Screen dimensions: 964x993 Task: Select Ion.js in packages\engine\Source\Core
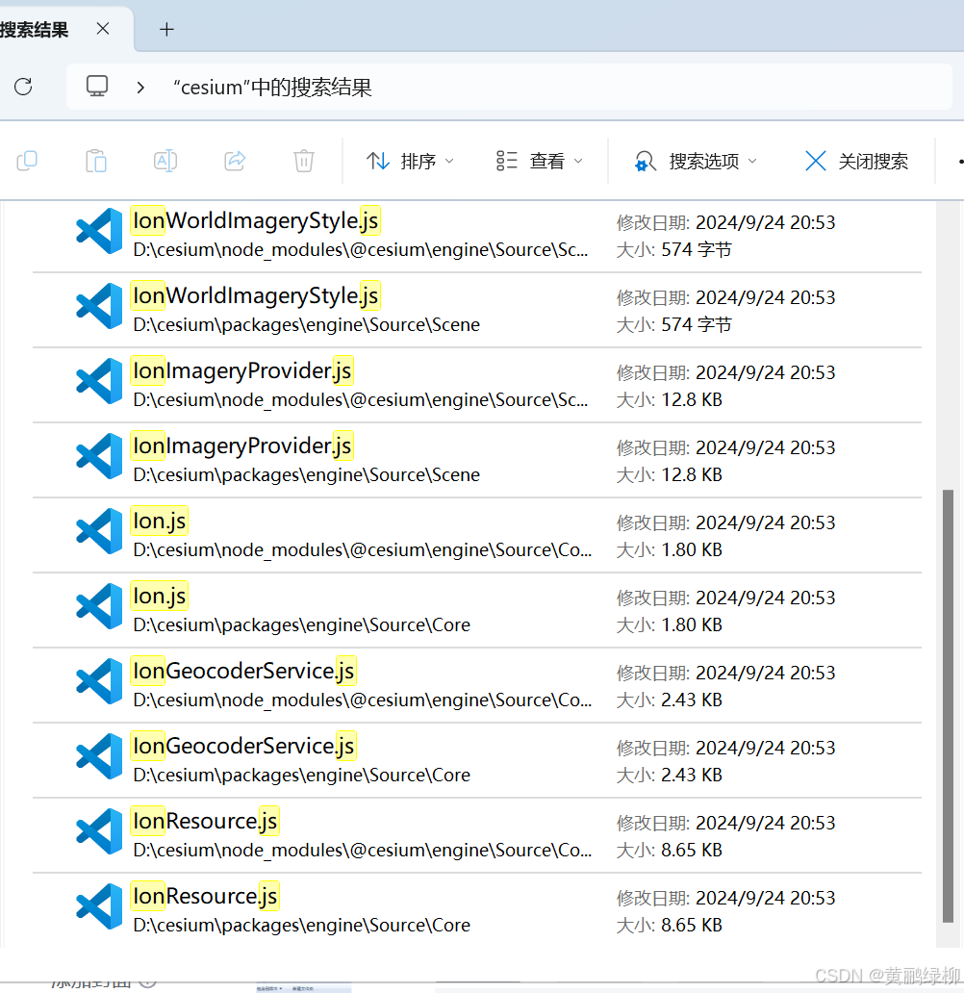(x=476, y=610)
